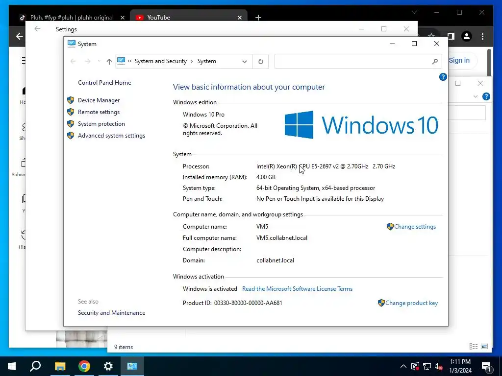Click the Remote settings shield icon
The image size is (502, 376).
coord(71,112)
